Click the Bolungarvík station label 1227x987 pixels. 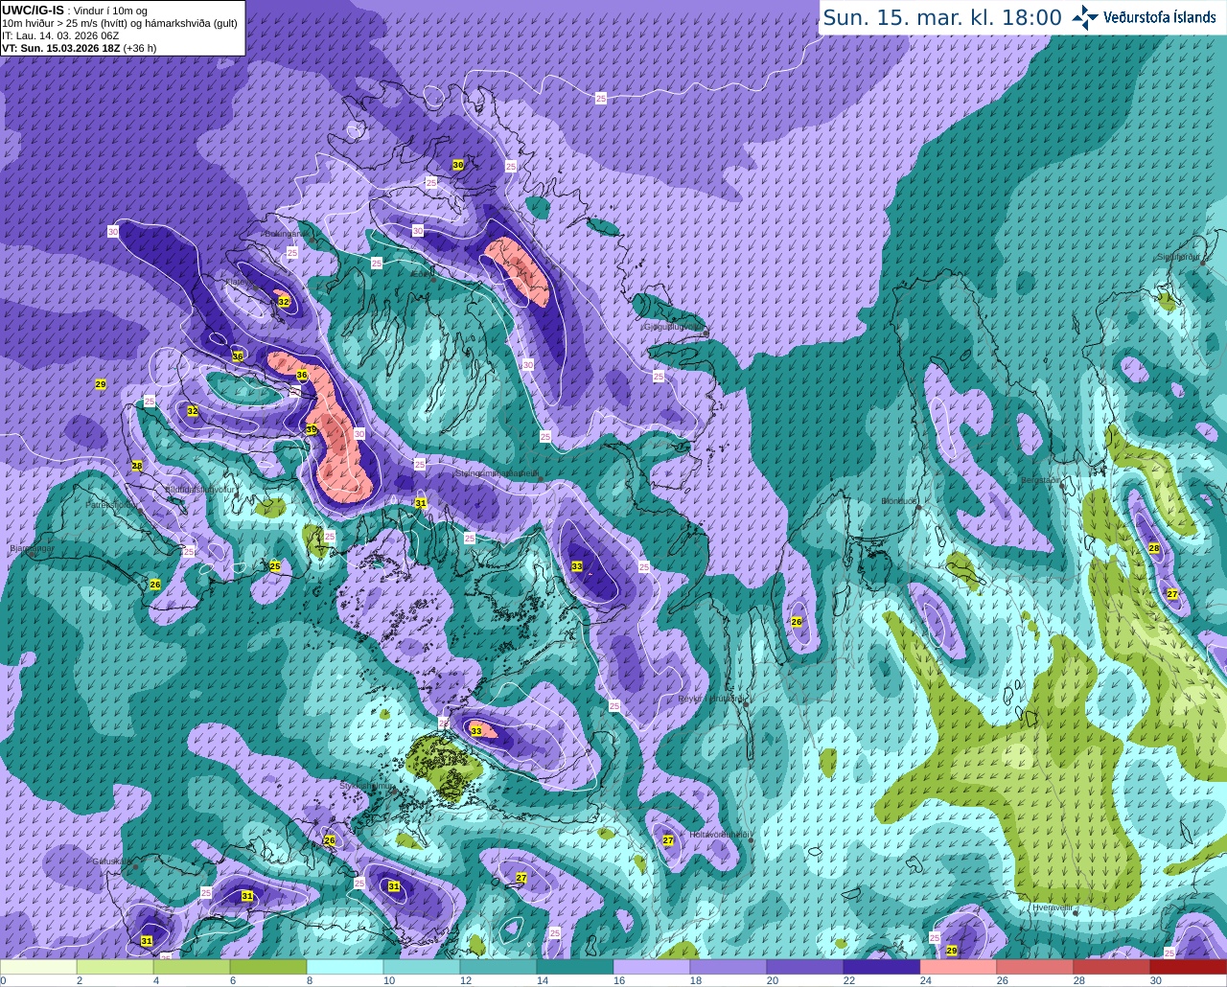point(286,233)
